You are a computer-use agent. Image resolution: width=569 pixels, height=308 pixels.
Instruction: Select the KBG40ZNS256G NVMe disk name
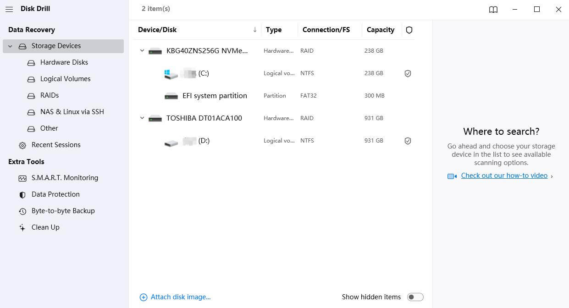(x=207, y=51)
